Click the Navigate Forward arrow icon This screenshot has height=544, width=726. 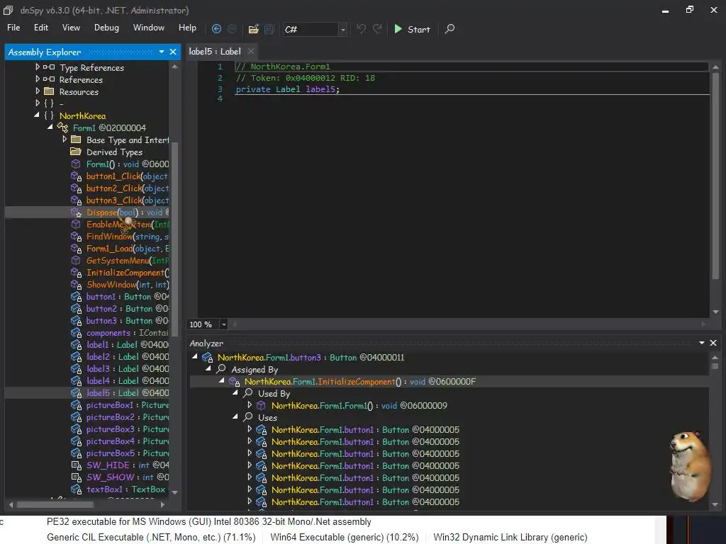point(233,29)
